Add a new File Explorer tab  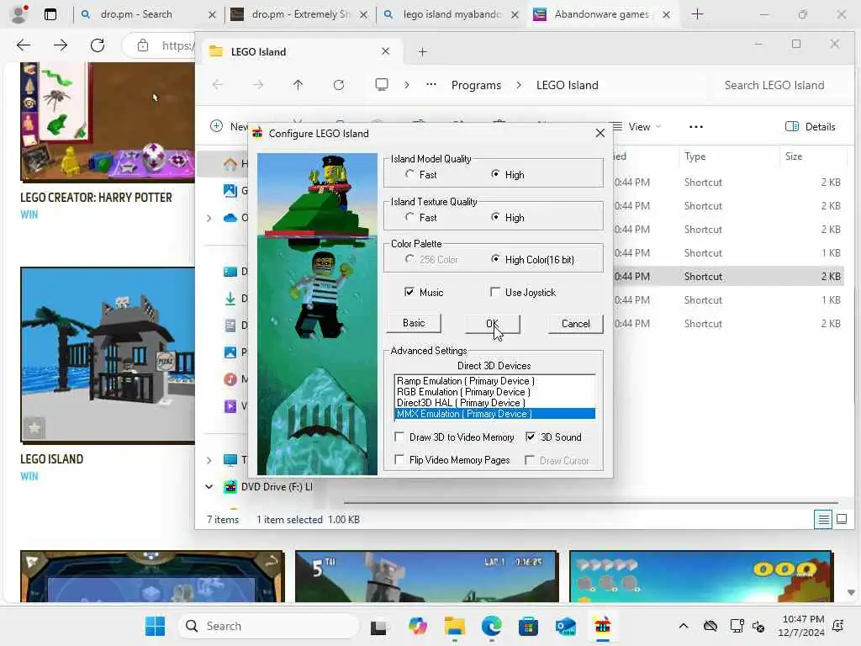click(422, 51)
